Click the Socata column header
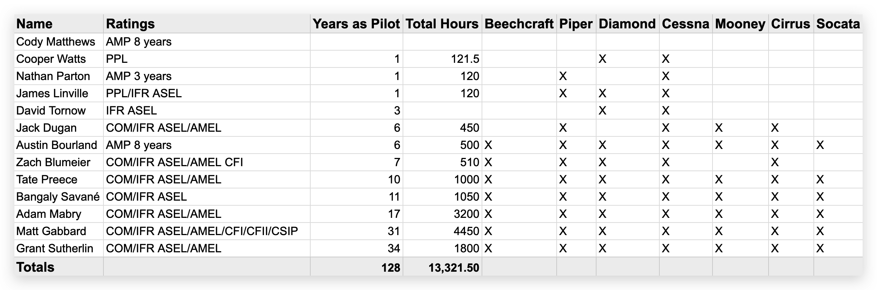This screenshot has height=290, width=877. pyautogui.click(x=838, y=24)
